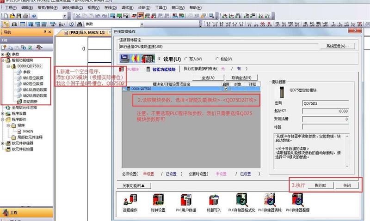Click the Title Write (标题写入) icon
370x221 pixels.
pos(214,200)
